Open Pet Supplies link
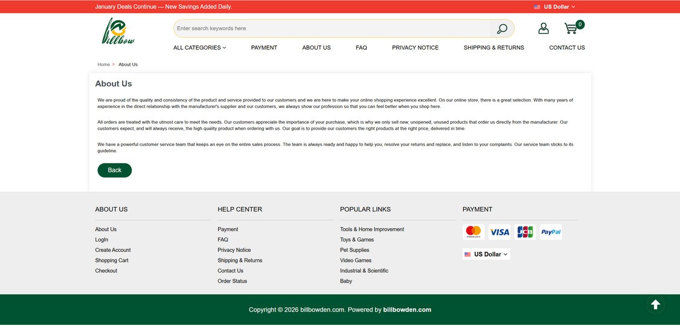Screen dimensions: 680x329 point(354,250)
